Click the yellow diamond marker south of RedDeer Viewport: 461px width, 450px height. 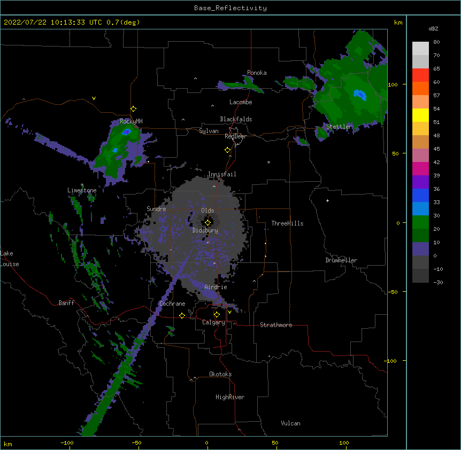228,150
